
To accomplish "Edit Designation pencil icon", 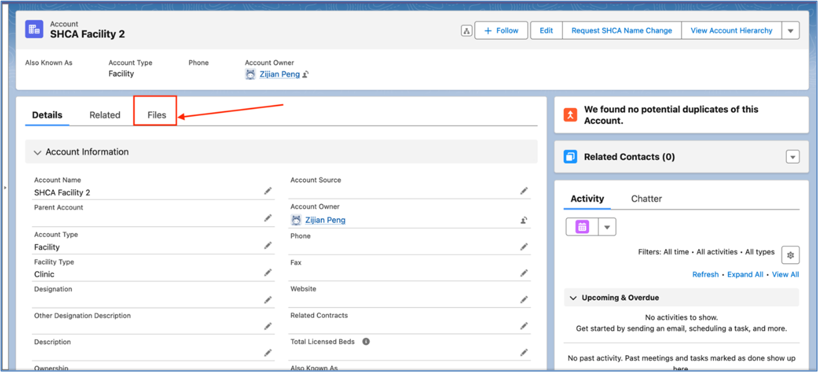I will click(268, 300).
